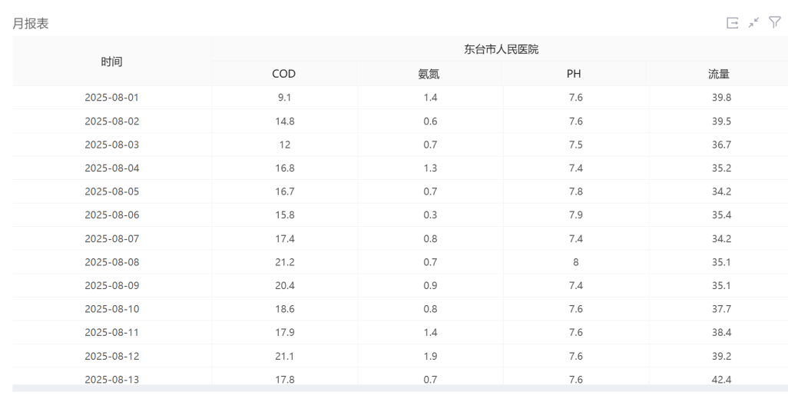
Task: Click the COD column header
Action: click(283, 75)
